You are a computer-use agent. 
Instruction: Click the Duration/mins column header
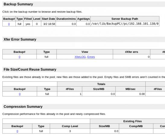pyautogui.click(x=66, y=19)
